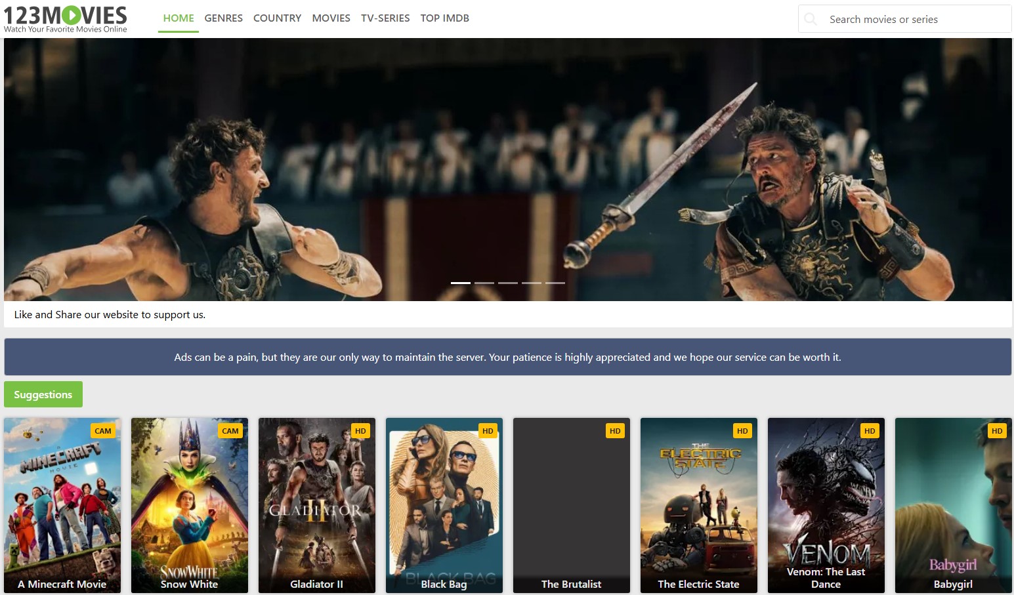
Task: Open the GENRES menu
Action: 224,18
